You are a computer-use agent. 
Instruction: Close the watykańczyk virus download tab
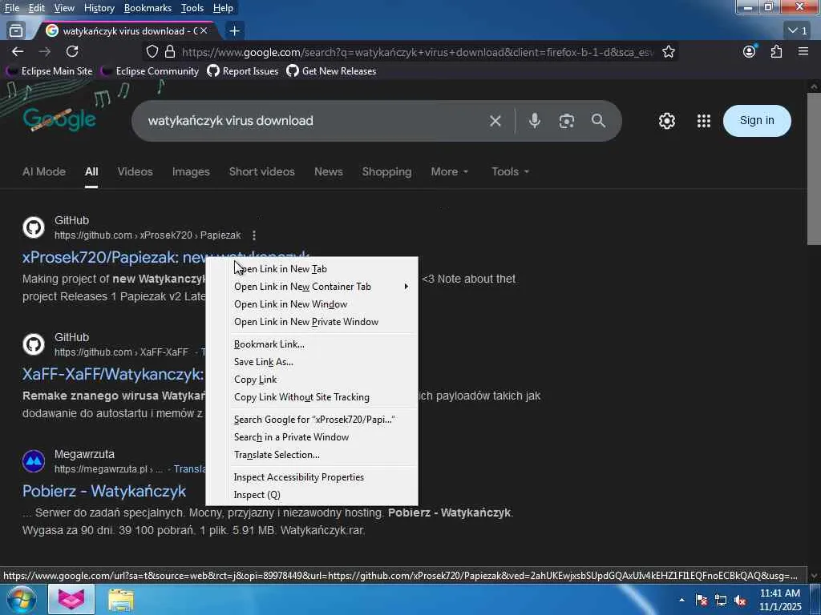coord(204,31)
